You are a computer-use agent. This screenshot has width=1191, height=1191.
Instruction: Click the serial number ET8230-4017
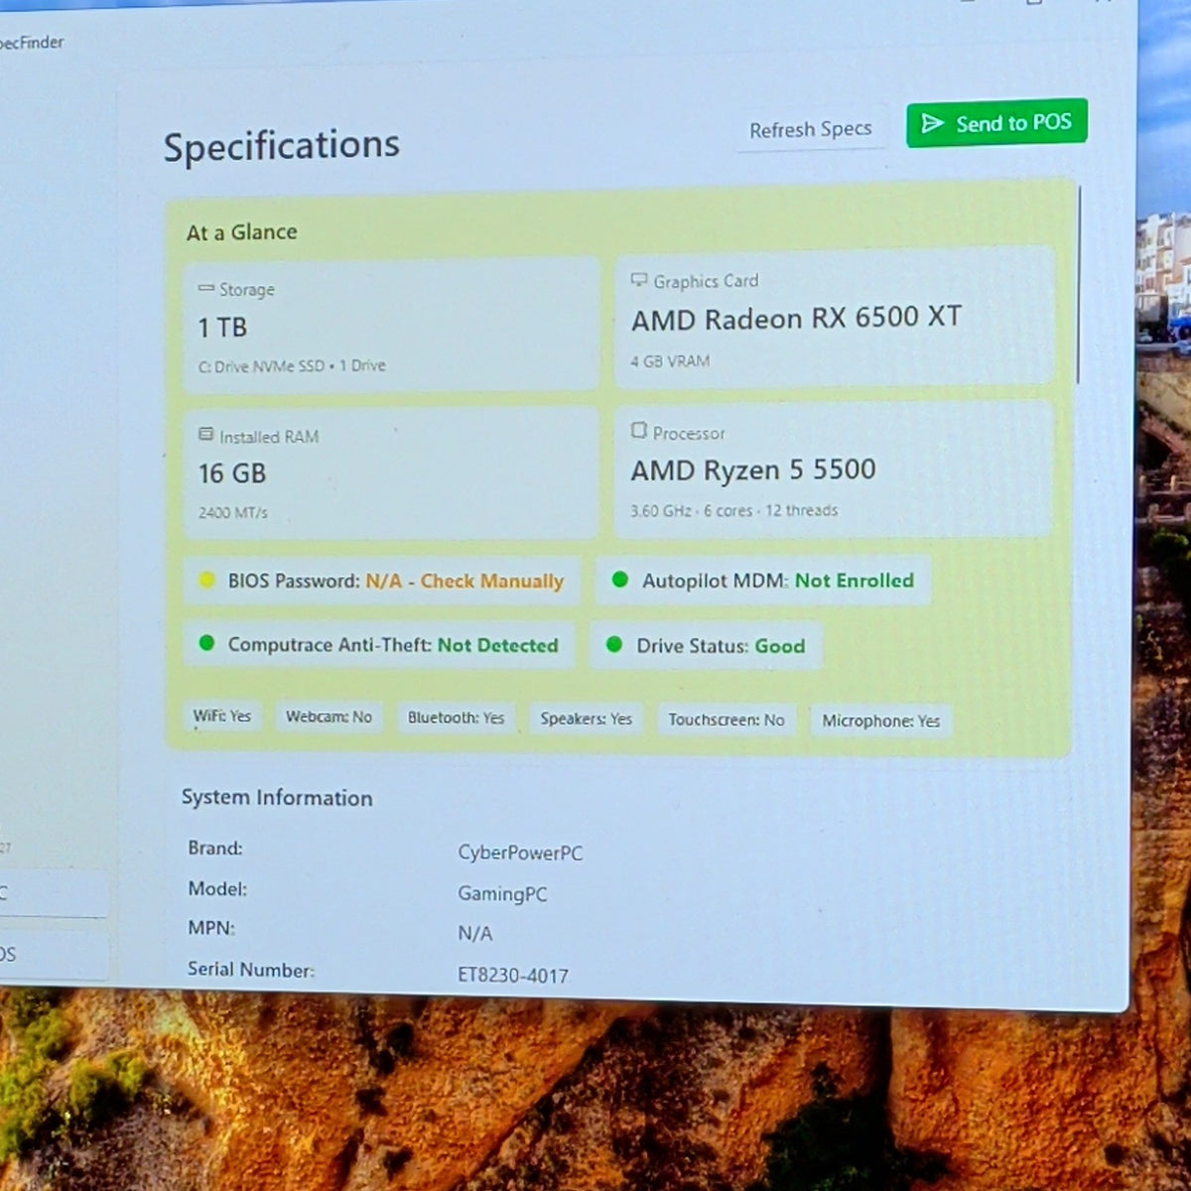[513, 976]
